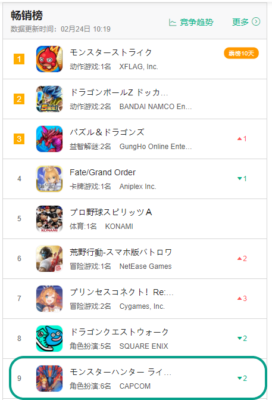This screenshot has height=400, width=272.
Task: Open the Fate/Grand Order app icon
Action: (x=49, y=179)
